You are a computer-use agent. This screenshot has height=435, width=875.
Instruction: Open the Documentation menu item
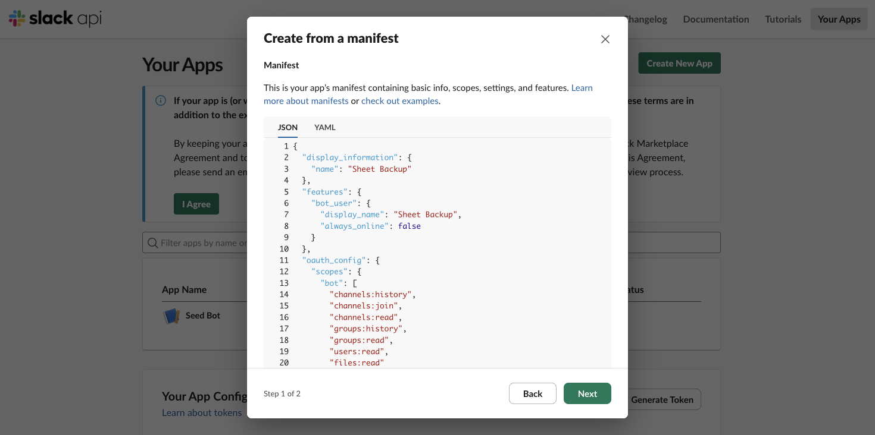click(716, 19)
